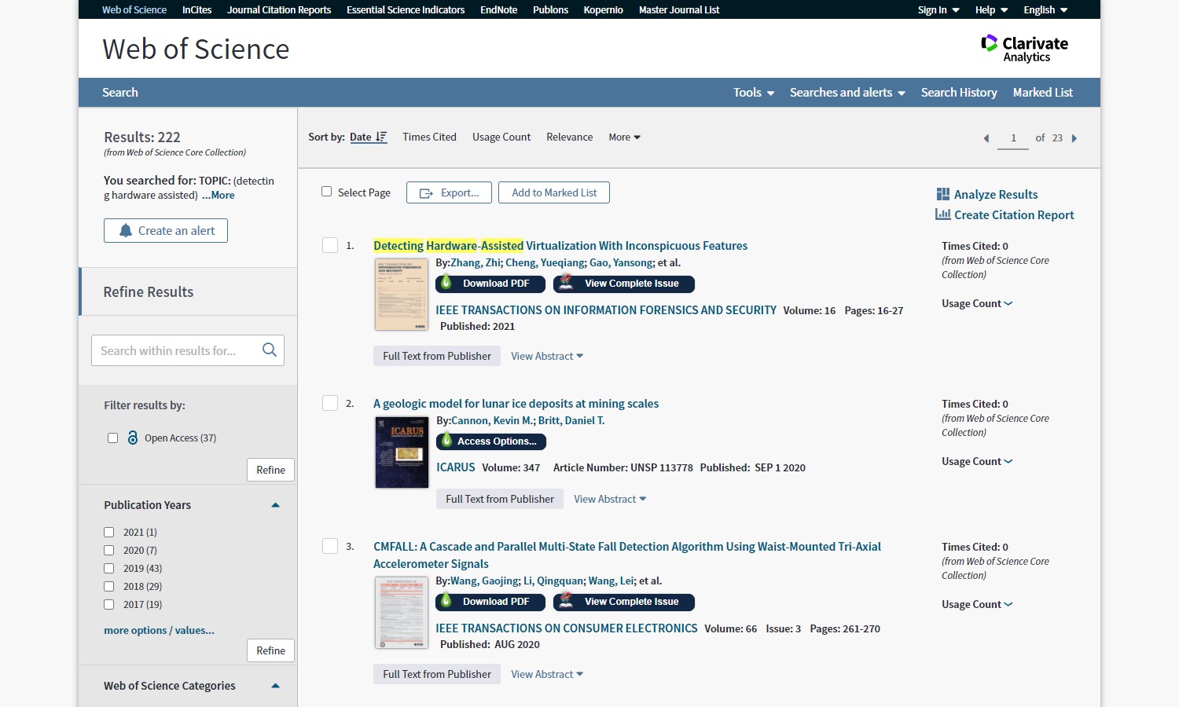Select the checkbox for result 2

pyautogui.click(x=330, y=403)
